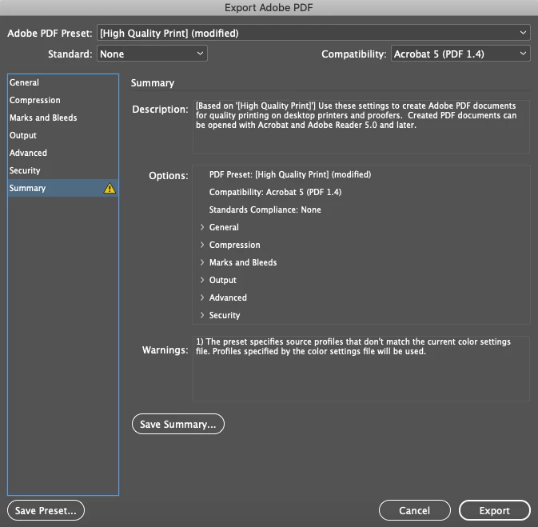Switch to Output in the left list
The height and width of the screenshot is (527, 538).
click(x=63, y=135)
